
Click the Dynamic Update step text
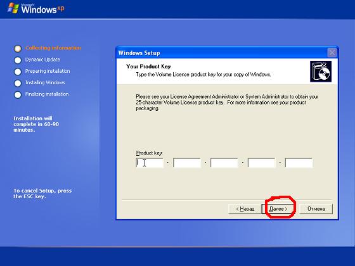coord(42,60)
